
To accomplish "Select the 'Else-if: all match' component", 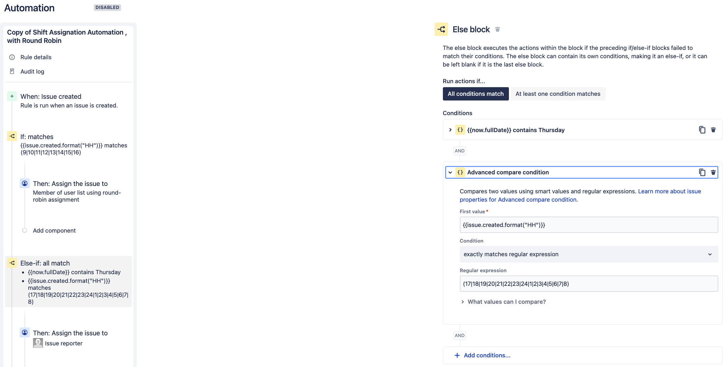I will (x=68, y=281).
